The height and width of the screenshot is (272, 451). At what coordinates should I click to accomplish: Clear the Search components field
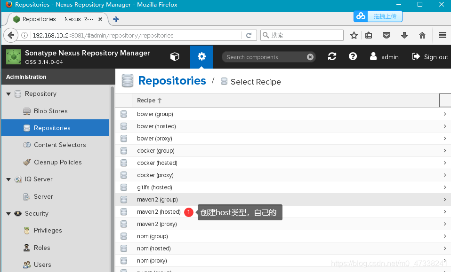[x=310, y=57]
